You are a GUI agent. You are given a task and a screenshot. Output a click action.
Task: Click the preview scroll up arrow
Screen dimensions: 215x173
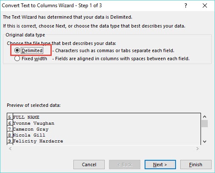[204, 117]
